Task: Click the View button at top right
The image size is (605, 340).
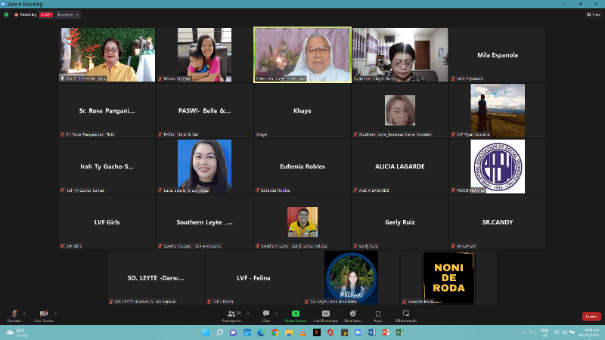Action: click(x=594, y=14)
